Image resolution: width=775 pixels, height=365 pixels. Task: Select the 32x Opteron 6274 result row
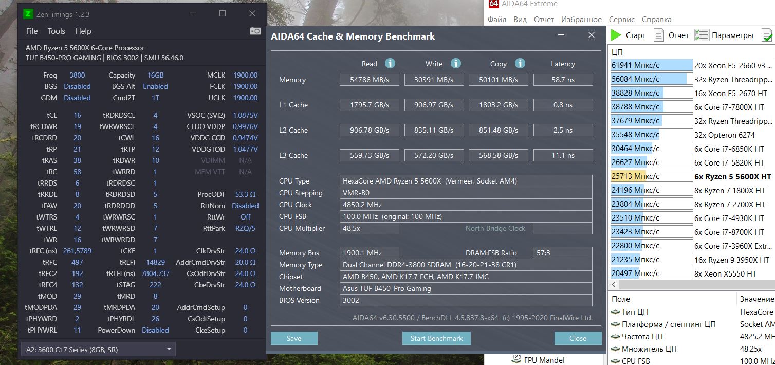point(692,135)
